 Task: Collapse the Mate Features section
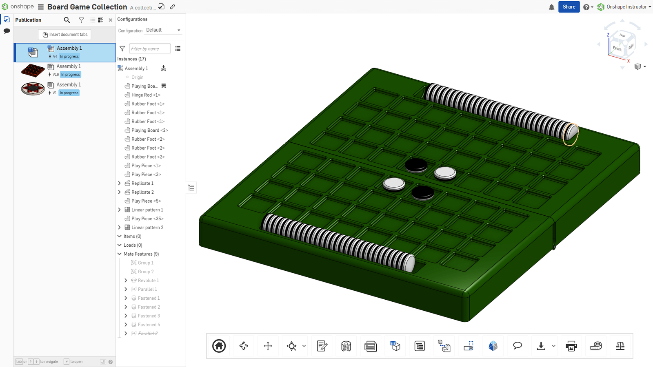118,254
